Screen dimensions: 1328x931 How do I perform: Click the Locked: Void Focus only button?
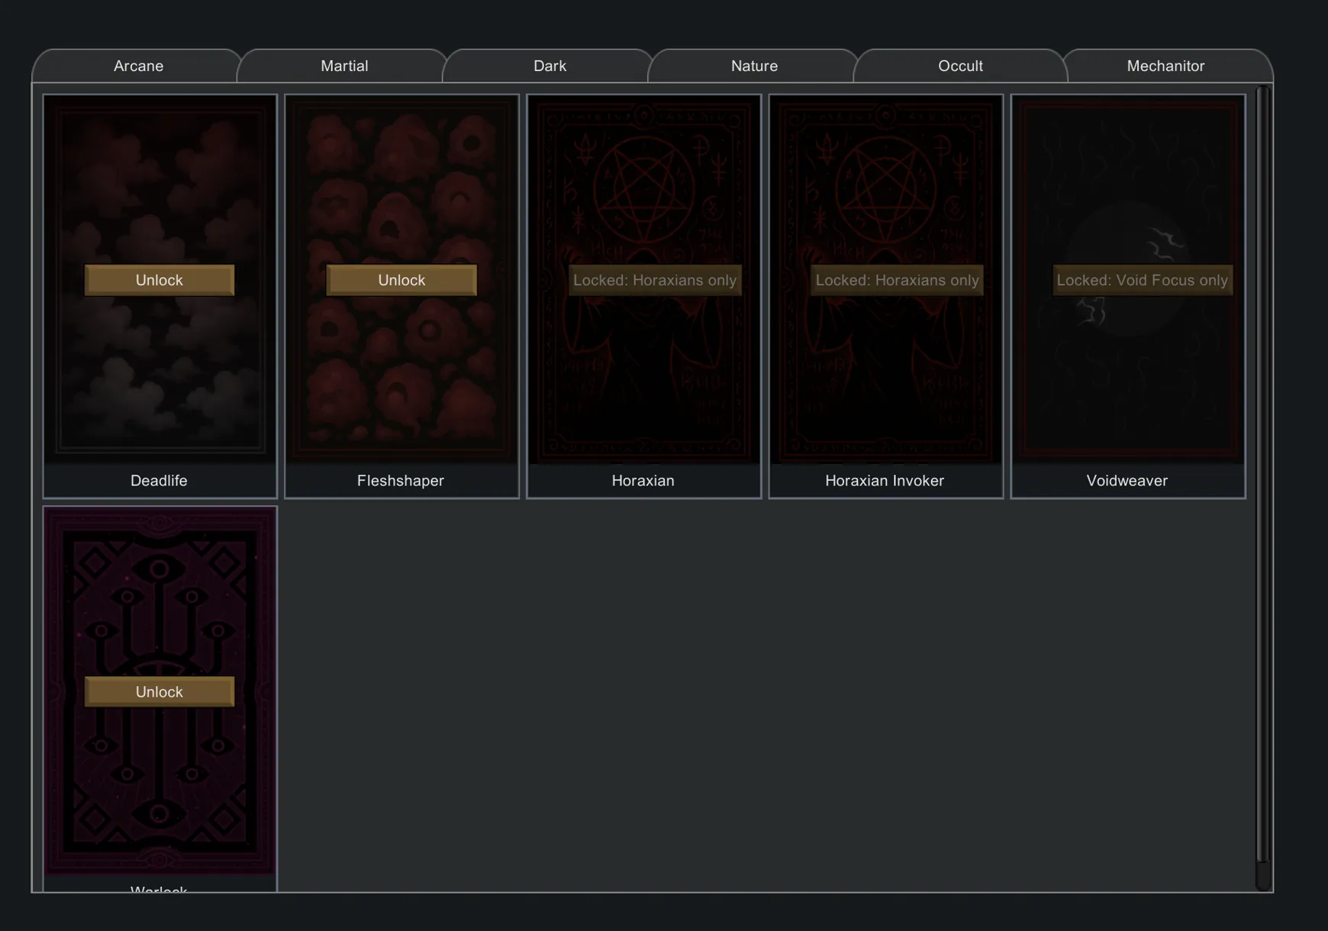1142,280
